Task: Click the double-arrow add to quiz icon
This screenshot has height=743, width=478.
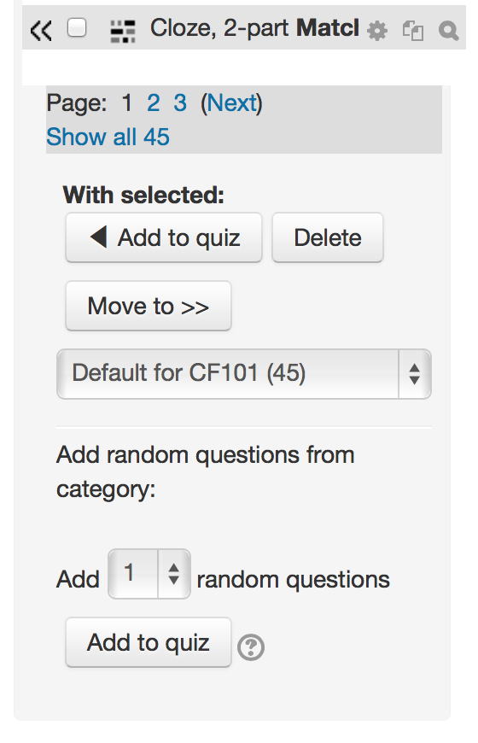Action: pyautogui.click(x=41, y=31)
